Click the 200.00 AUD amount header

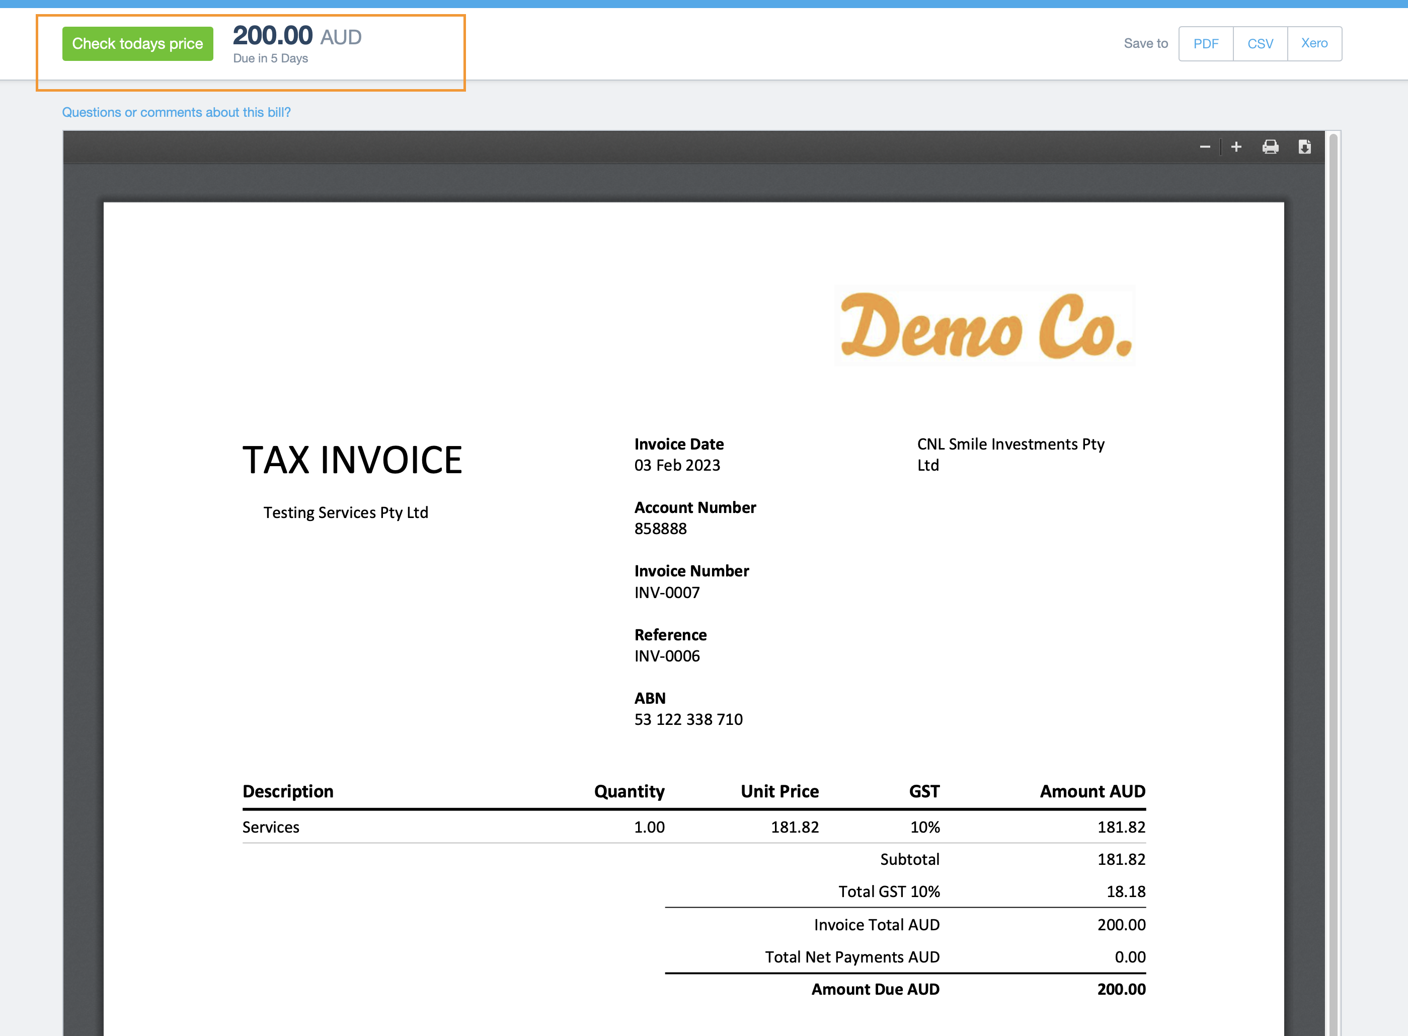(297, 36)
